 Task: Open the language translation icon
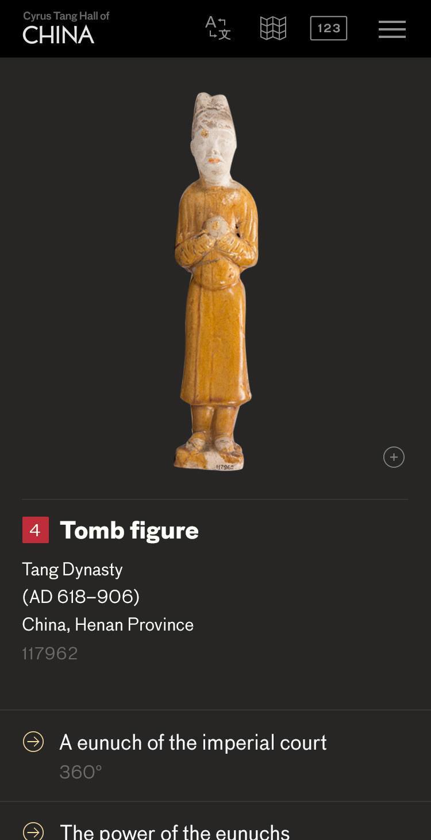tap(218, 28)
